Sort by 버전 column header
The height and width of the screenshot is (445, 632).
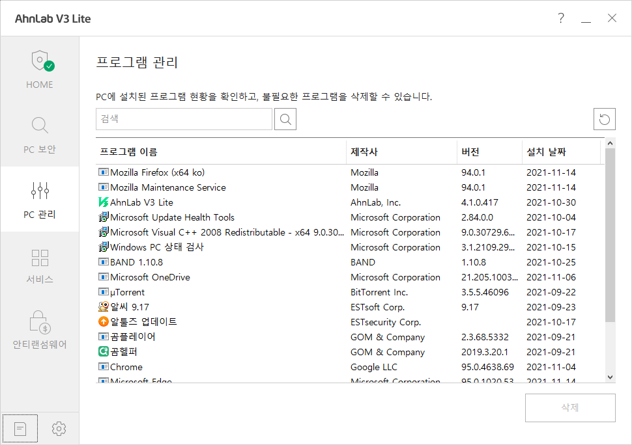coord(489,152)
